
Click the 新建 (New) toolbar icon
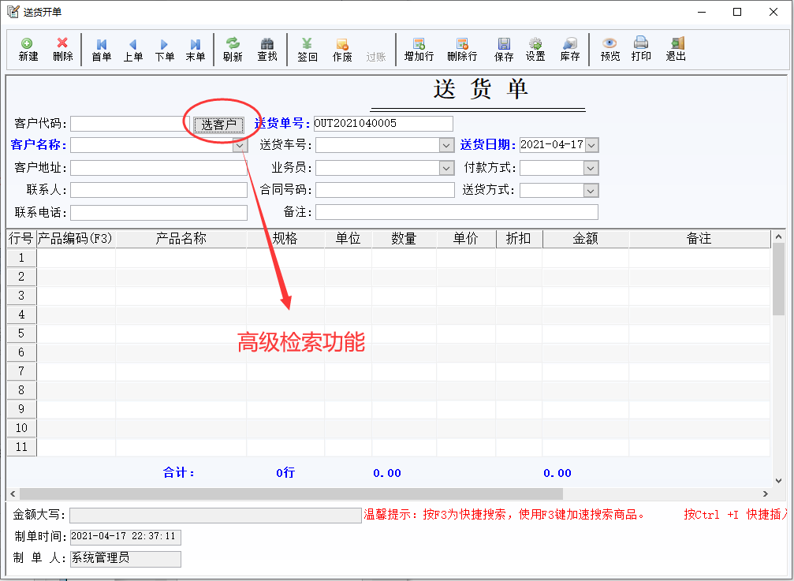(28, 49)
